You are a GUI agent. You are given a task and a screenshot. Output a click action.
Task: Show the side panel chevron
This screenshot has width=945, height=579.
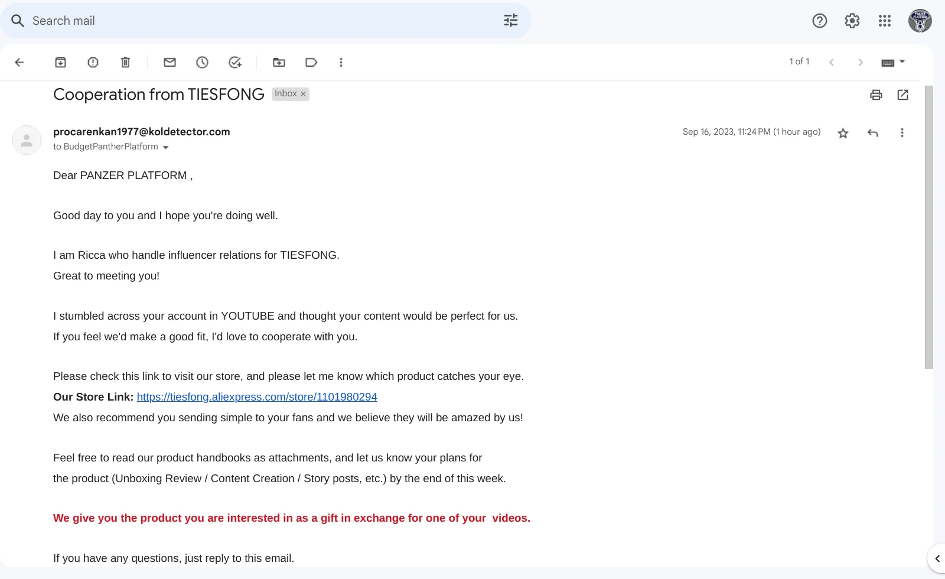point(937,558)
